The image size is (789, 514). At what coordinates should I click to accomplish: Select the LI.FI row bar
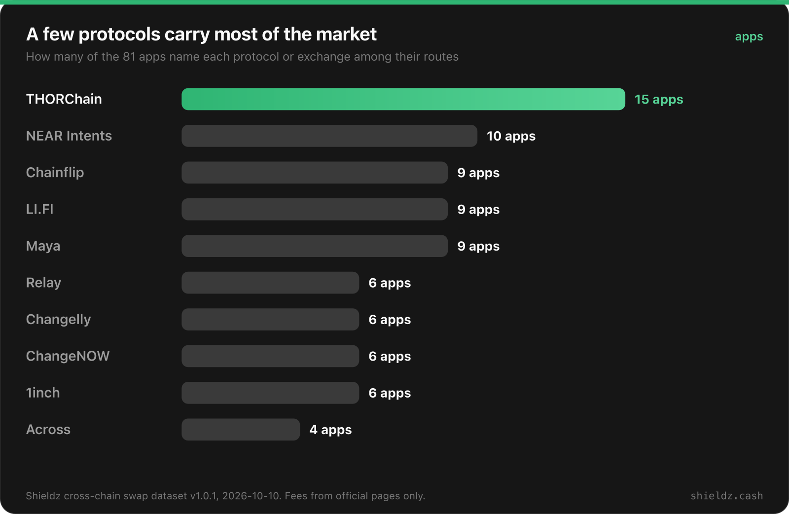pos(315,209)
